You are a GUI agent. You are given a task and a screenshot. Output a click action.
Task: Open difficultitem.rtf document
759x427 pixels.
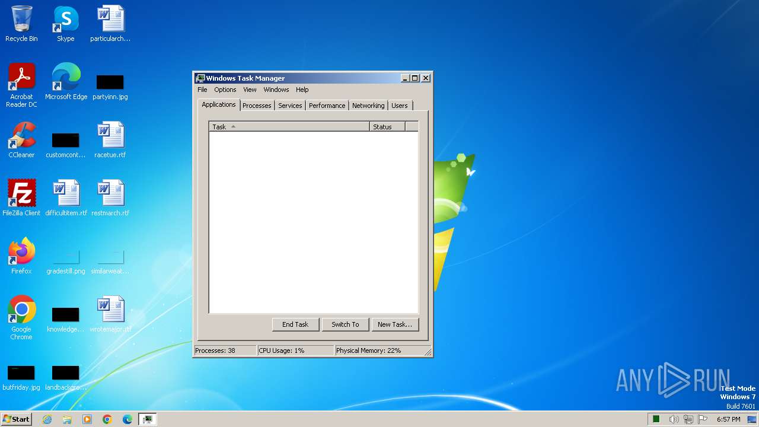66,198
